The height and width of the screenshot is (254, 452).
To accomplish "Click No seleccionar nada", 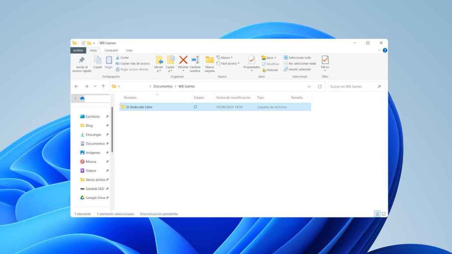I will coord(302,63).
